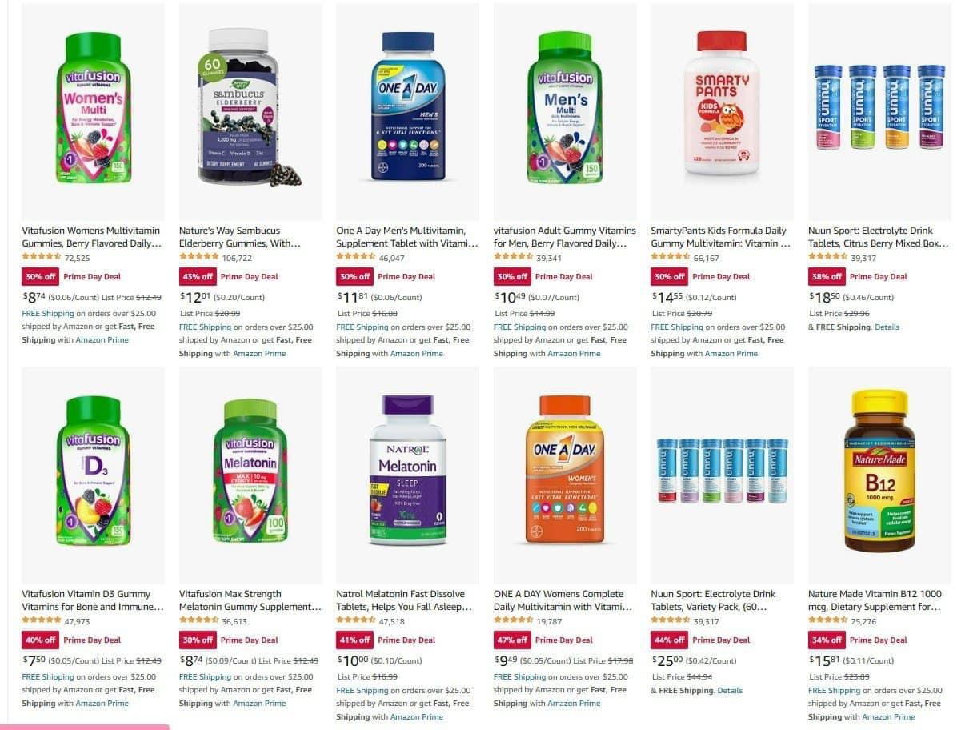Image resolution: width=957 pixels, height=730 pixels.
Task: Select One A Day Men's bottle image
Action: click(x=408, y=111)
